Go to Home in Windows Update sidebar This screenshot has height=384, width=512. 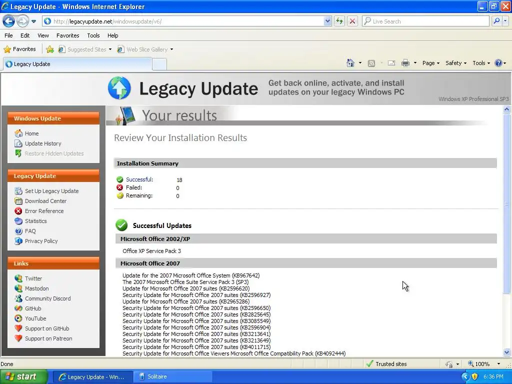[31, 133]
